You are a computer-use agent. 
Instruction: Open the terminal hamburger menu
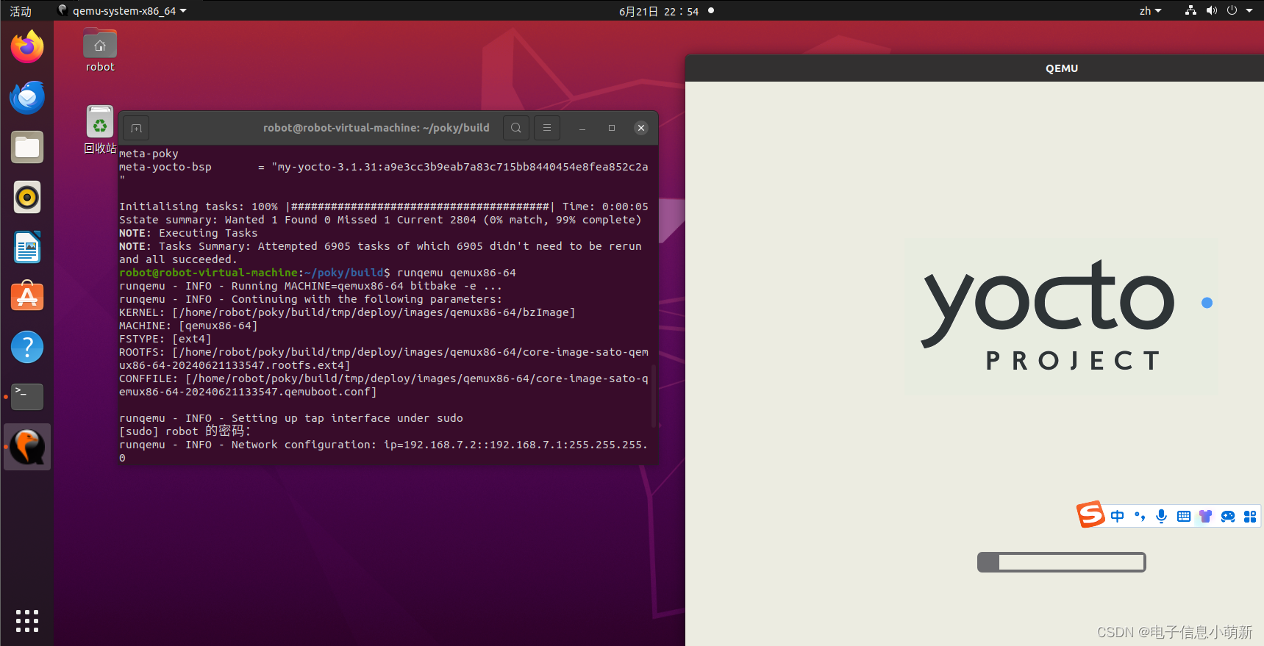547,128
